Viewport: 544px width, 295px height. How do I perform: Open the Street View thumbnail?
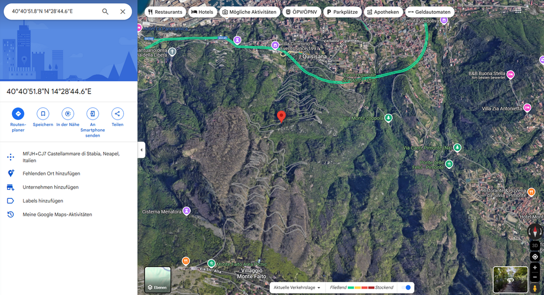[x=511, y=280]
